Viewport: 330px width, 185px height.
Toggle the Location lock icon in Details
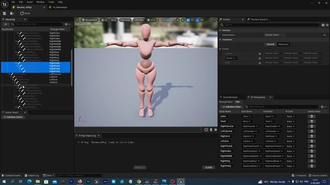click(x=260, y=53)
